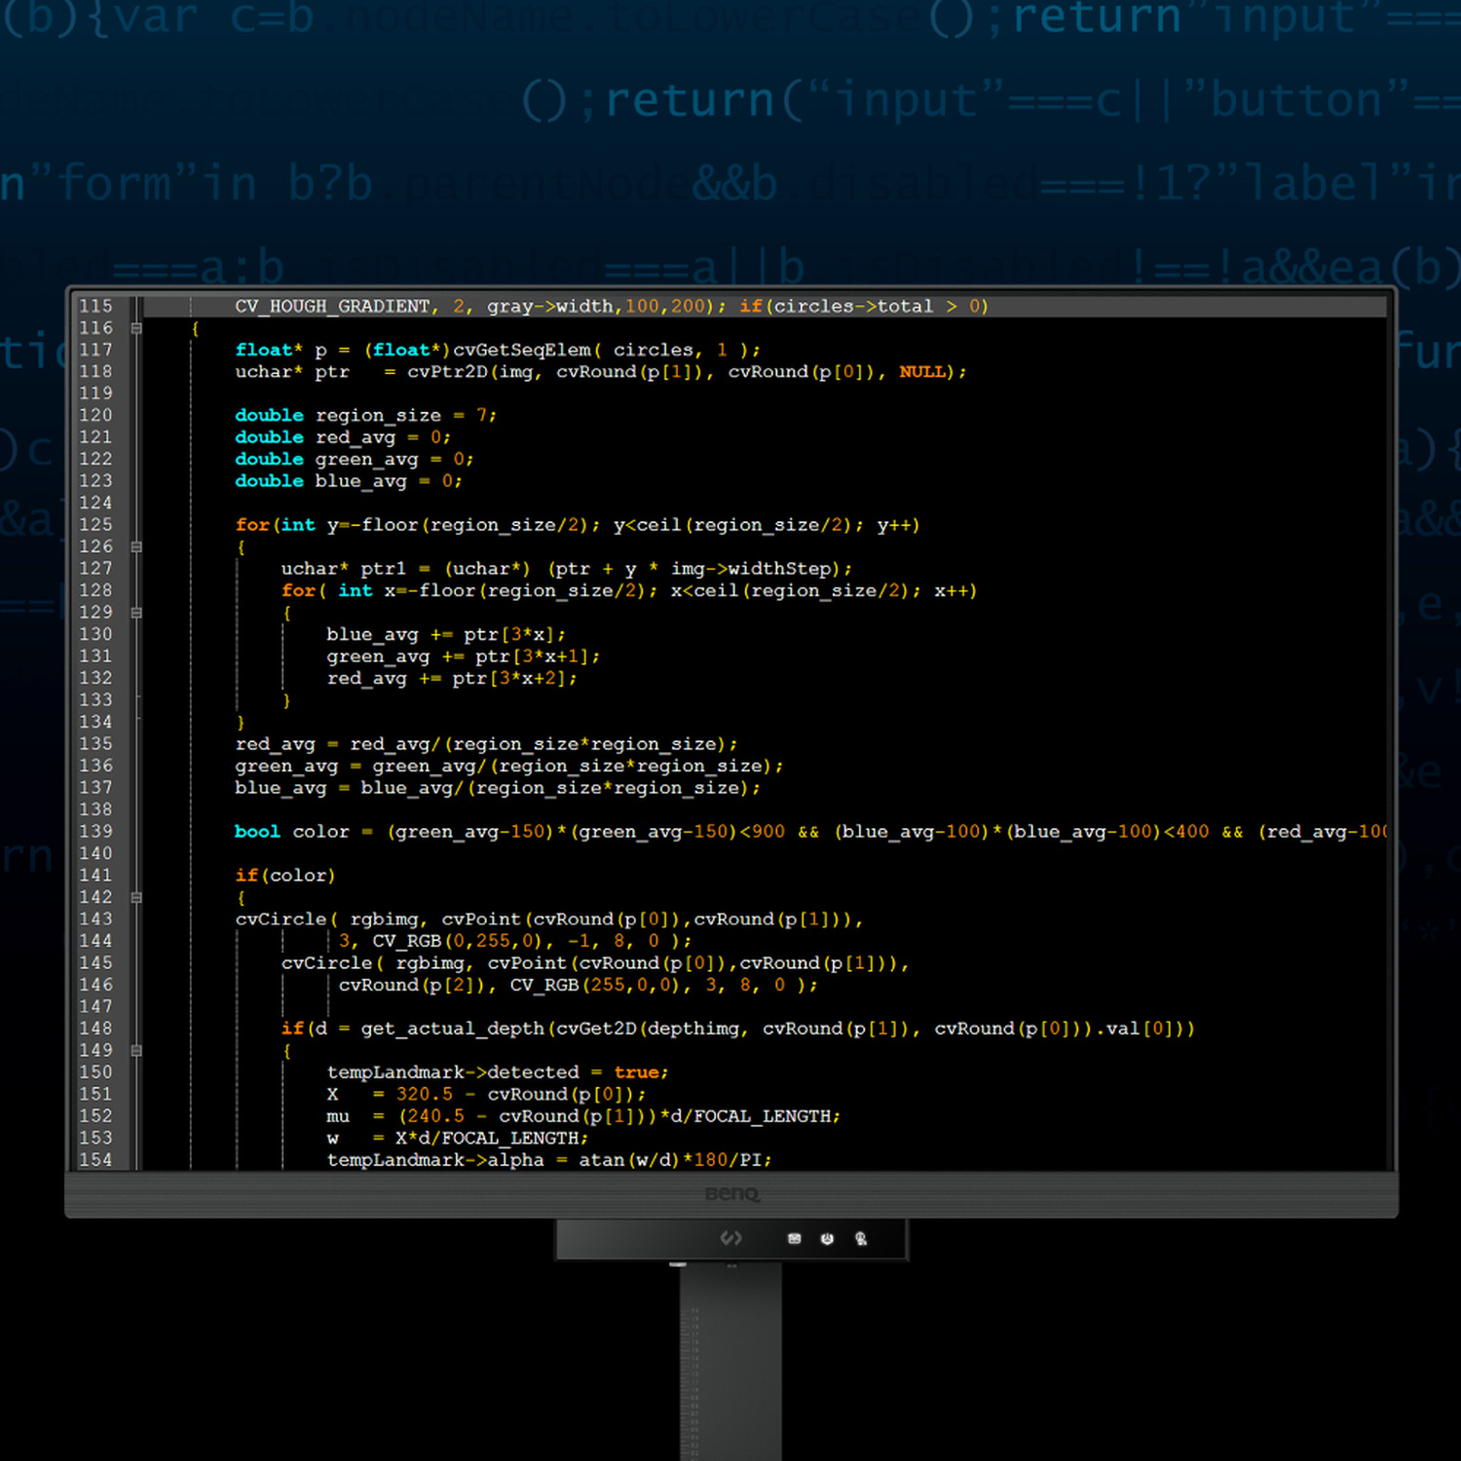Screen dimensions: 1461x1461
Task: Click the highlighted line 115 CV_HOUGH_GRADIENT text
Action: click(x=332, y=307)
